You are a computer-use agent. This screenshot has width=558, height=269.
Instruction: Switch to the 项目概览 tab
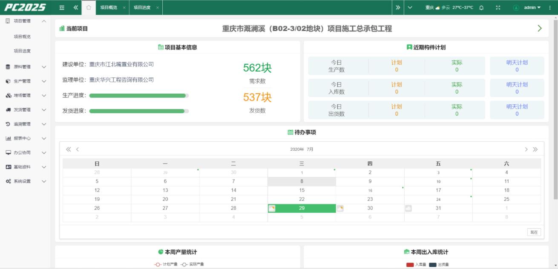tap(108, 8)
